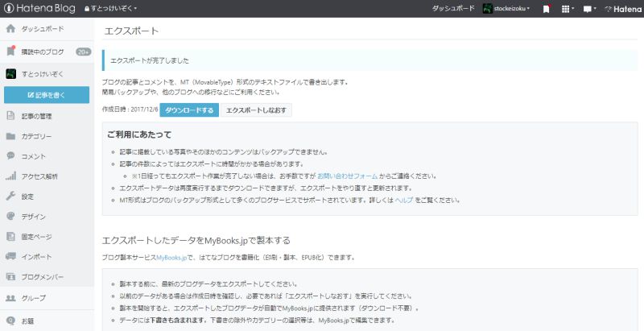The width and height of the screenshot is (644, 331).
Task: Click the ダウンロードする button
Action: [x=189, y=110]
